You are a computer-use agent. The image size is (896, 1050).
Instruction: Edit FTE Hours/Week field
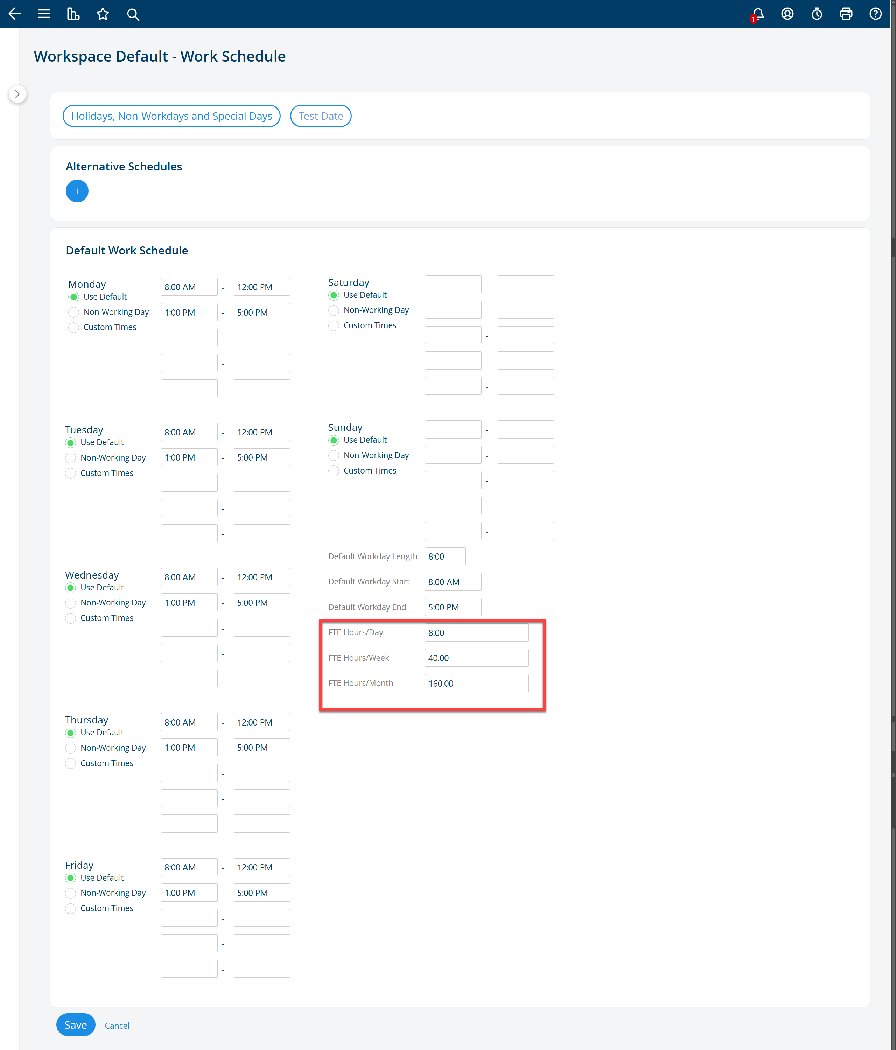pos(476,658)
